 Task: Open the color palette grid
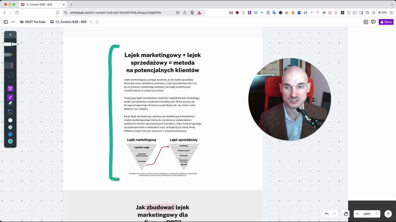point(10,112)
